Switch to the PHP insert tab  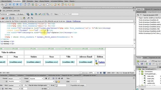[24, 1]
